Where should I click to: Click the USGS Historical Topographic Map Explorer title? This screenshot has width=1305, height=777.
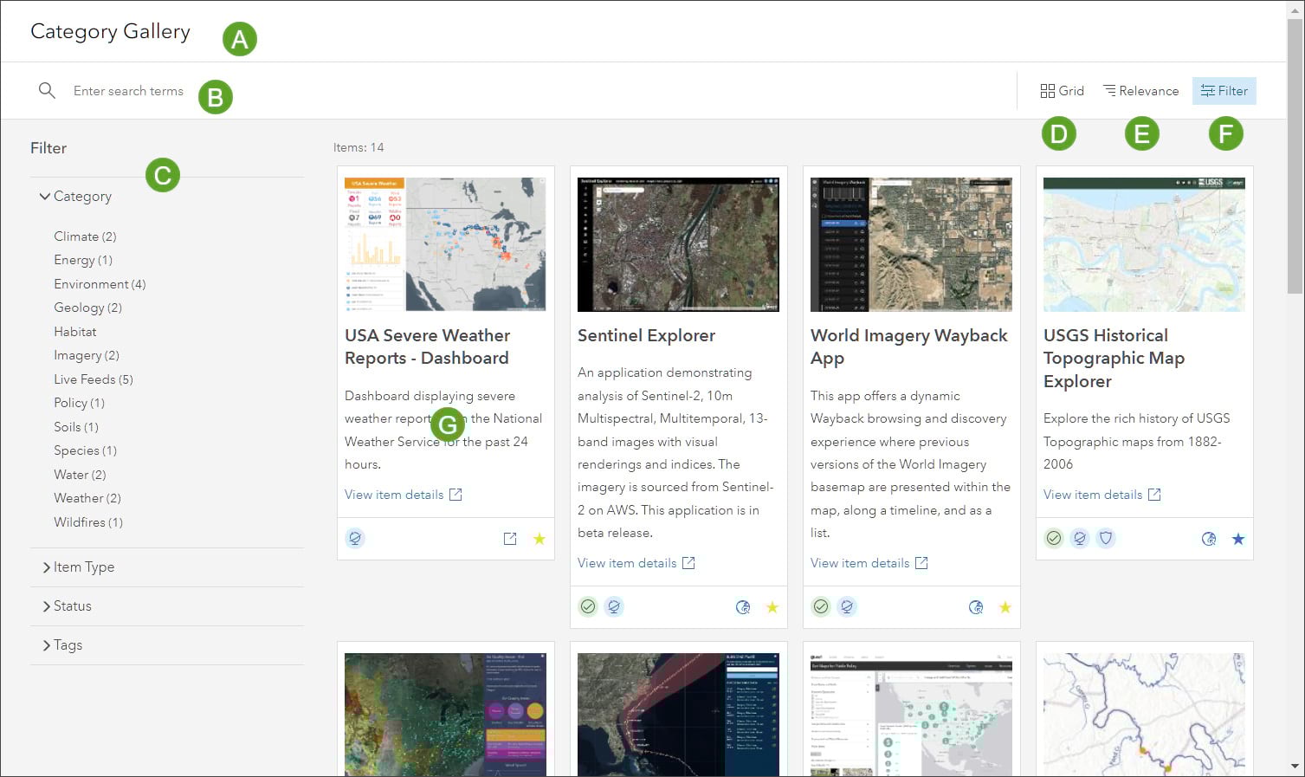tap(1114, 358)
